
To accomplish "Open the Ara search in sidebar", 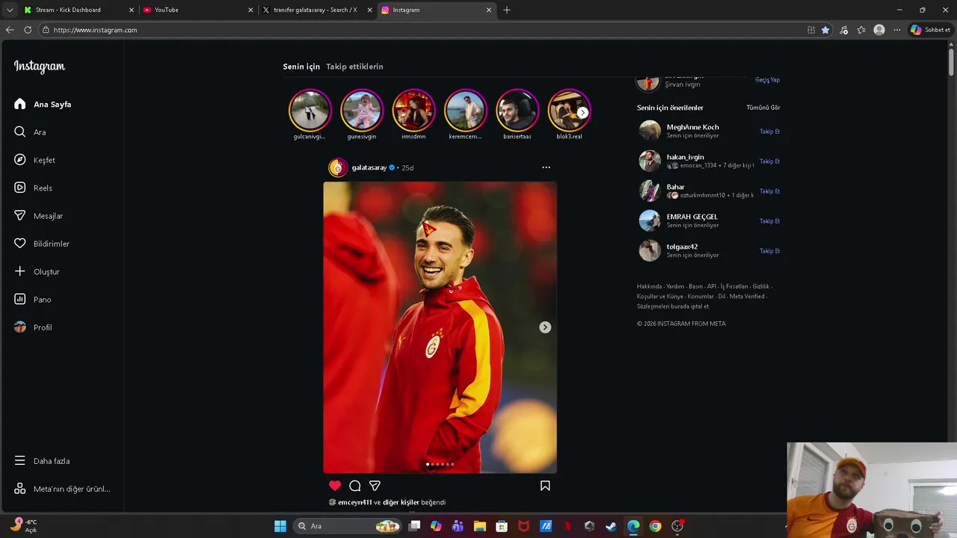I will tap(30, 132).
